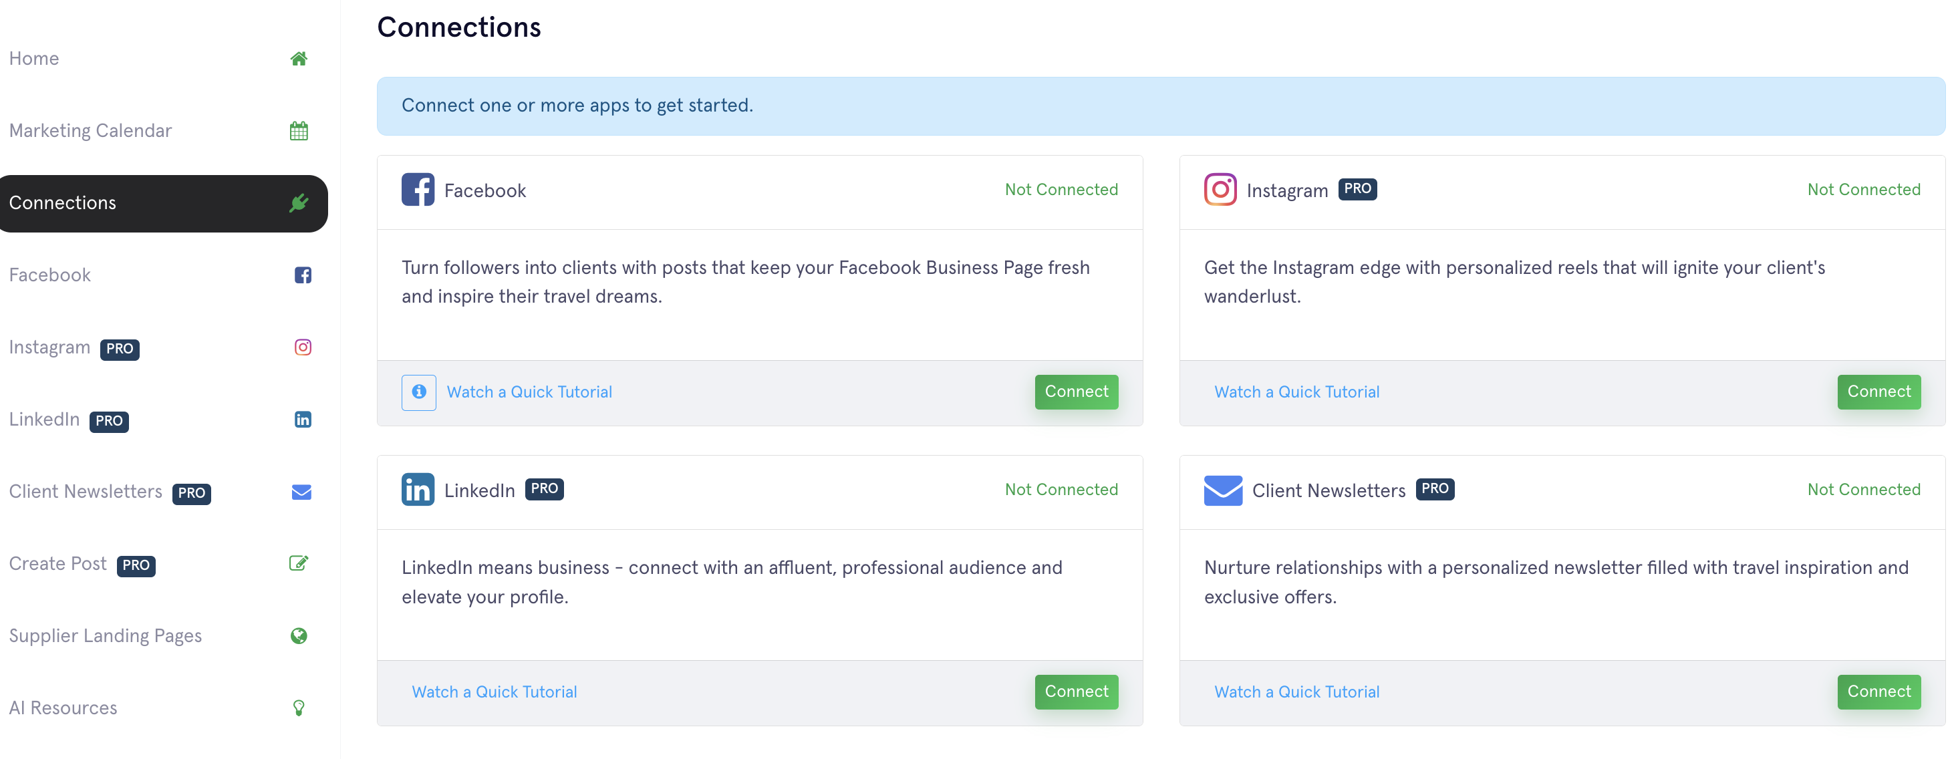This screenshot has height=759, width=1954.
Task: Open LinkedIn's Watch a Quick Tutorial link
Action: (x=494, y=692)
